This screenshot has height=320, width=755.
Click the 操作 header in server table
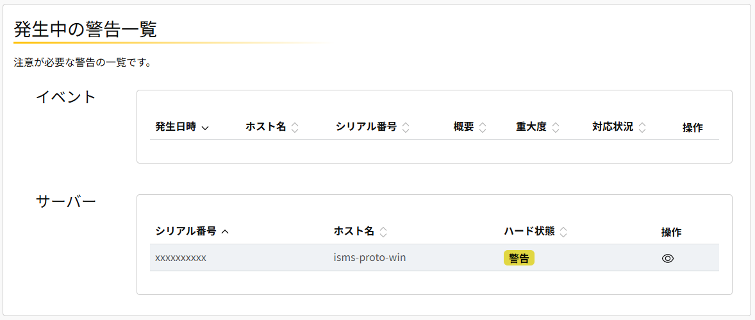tap(671, 232)
